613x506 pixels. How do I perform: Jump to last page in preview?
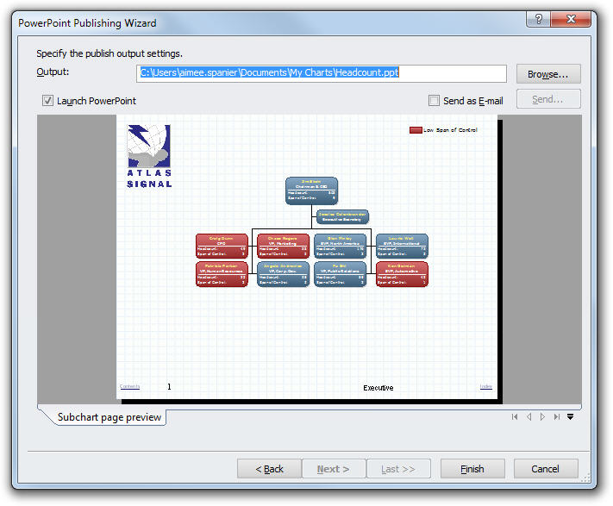(x=556, y=417)
